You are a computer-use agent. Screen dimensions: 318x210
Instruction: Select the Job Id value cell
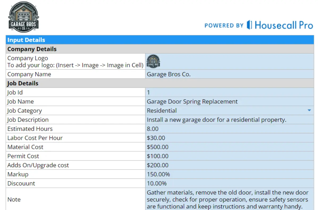point(229,92)
